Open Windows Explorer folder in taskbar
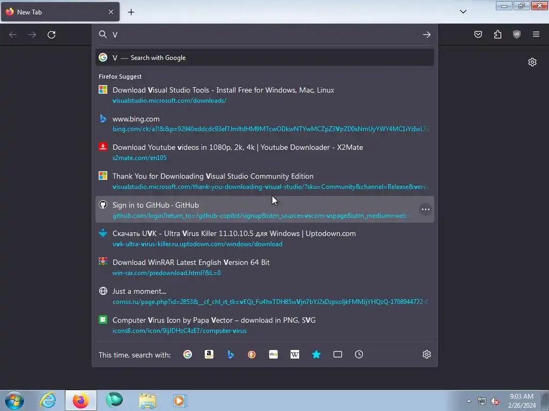Image resolution: width=549 pixels, height=411 pixels. coord(147,400)
